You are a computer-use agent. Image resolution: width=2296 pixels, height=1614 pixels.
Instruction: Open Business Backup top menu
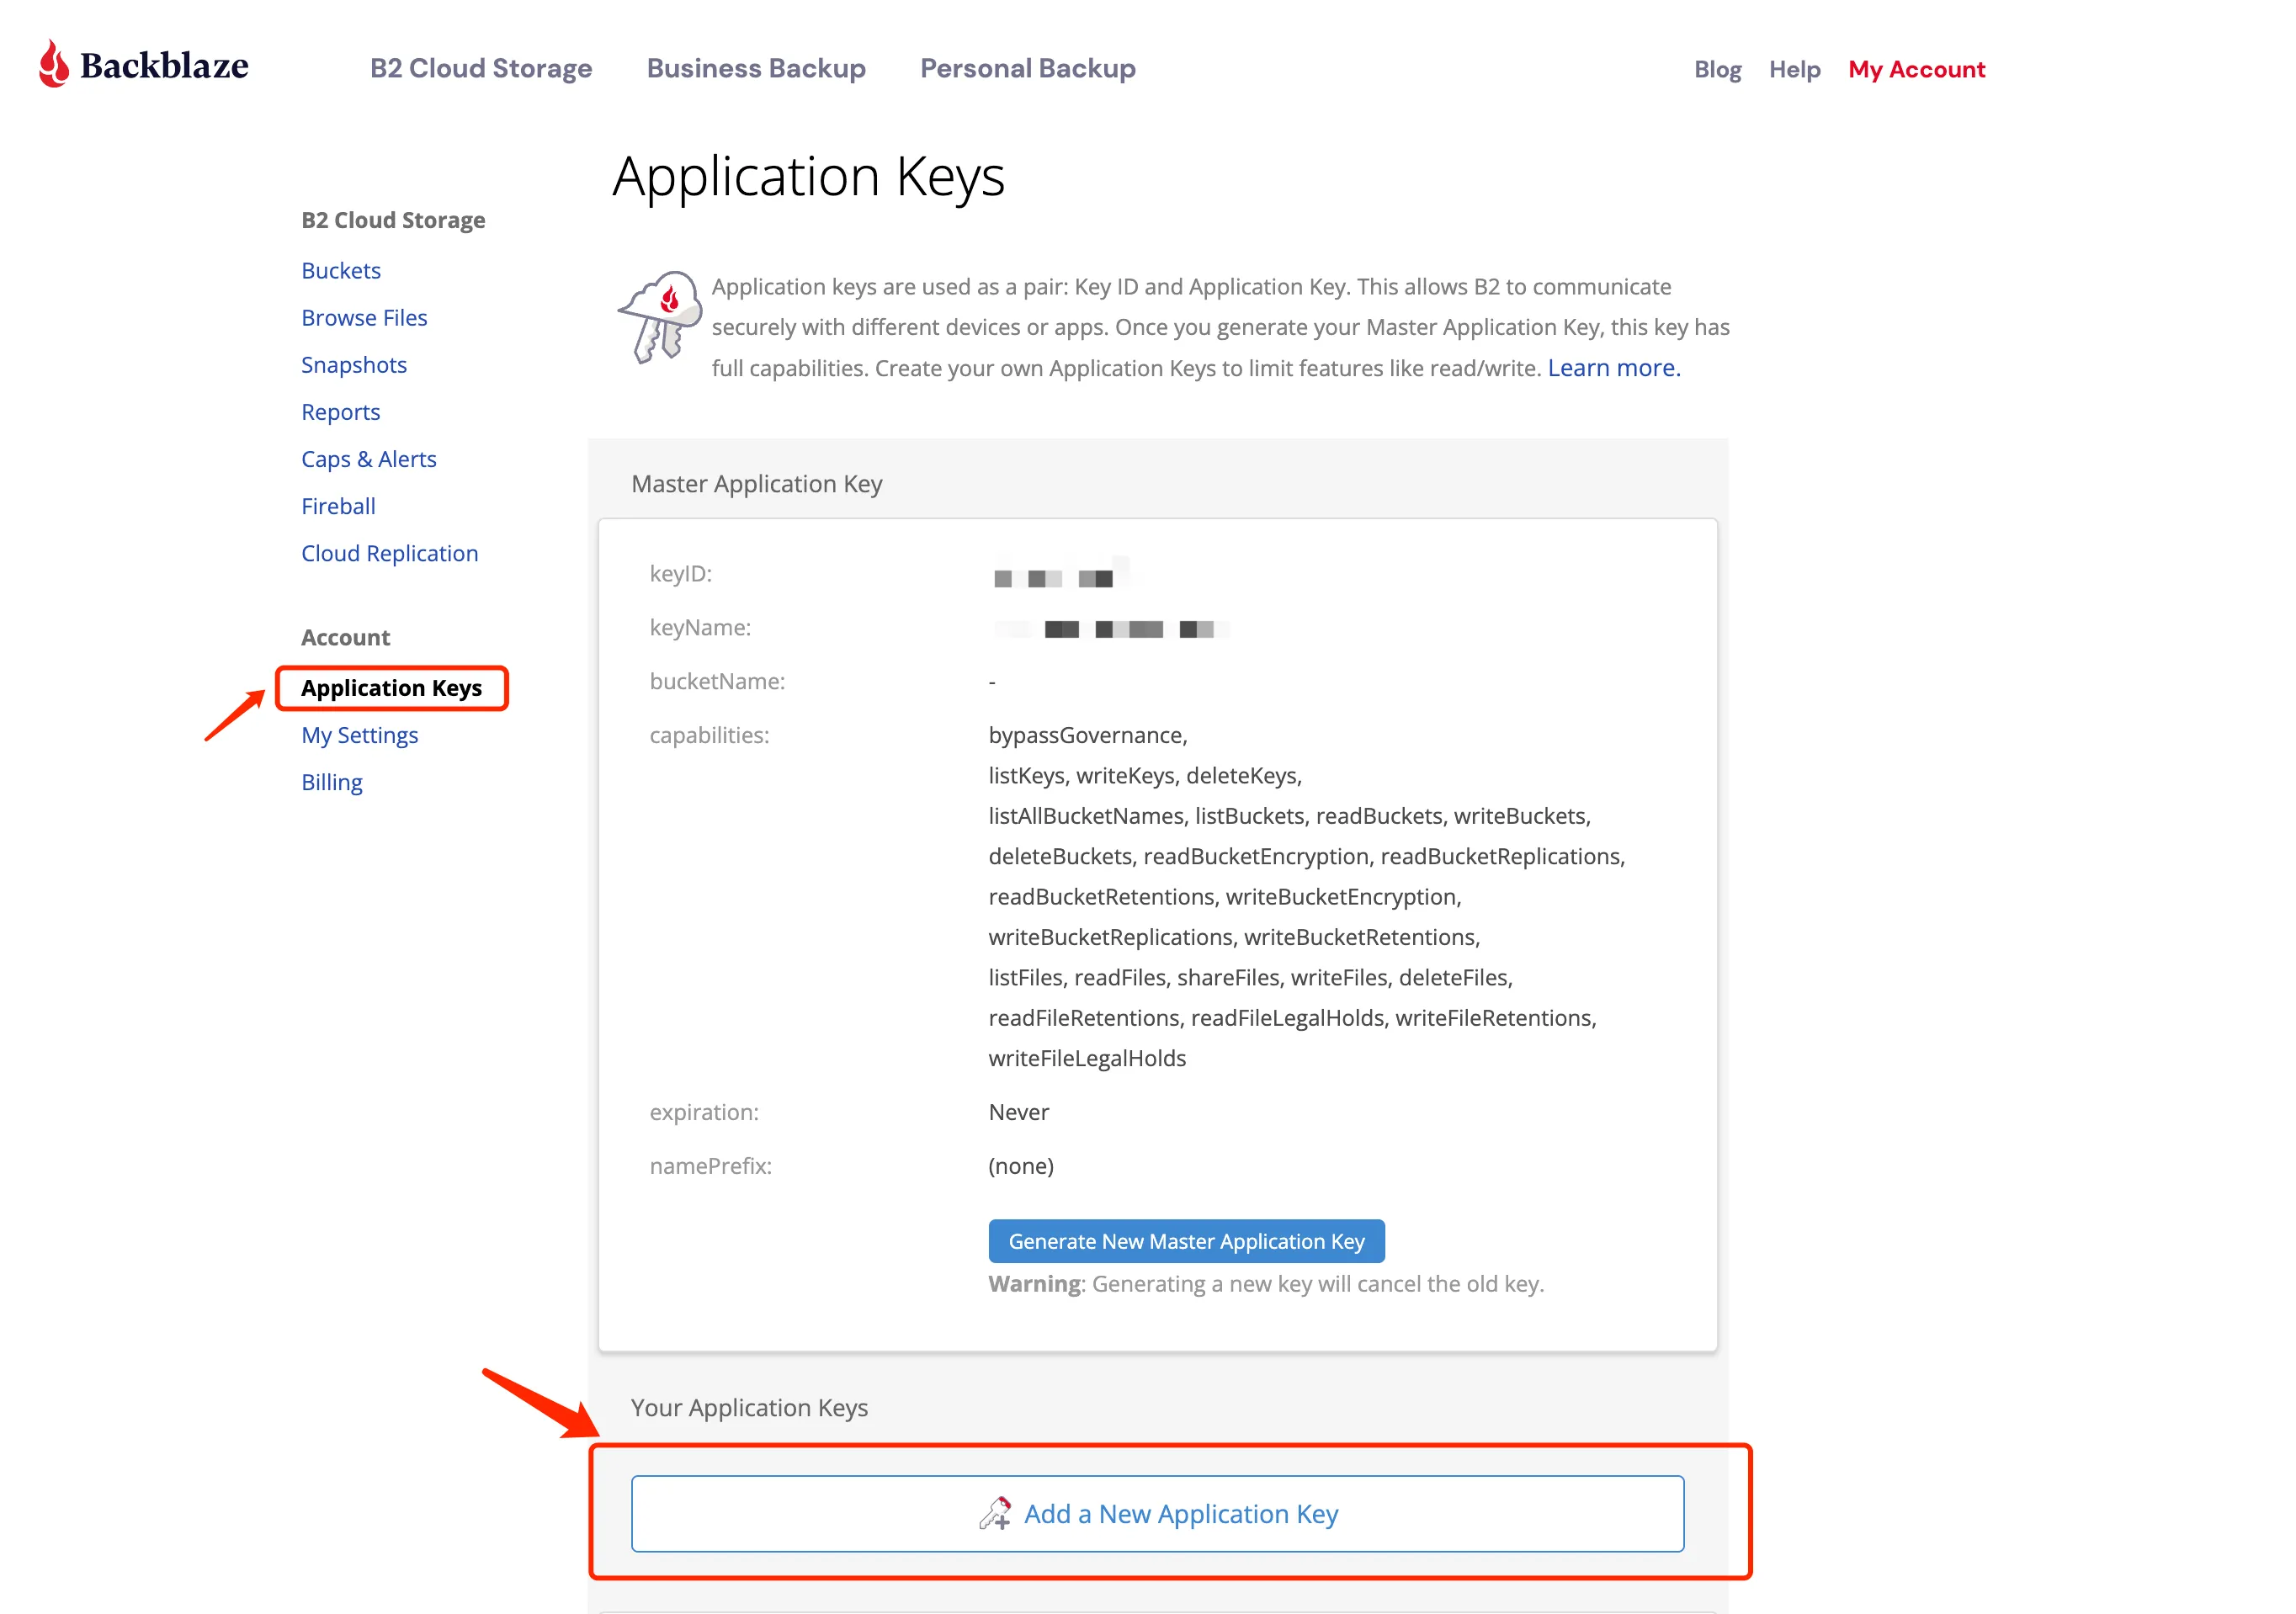pos(756,68)
